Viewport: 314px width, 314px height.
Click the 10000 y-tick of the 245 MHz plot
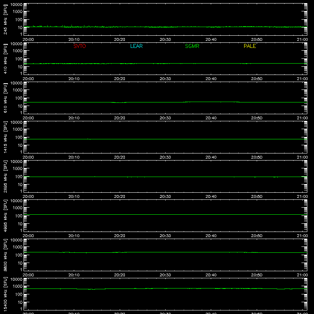click(16, 5)
